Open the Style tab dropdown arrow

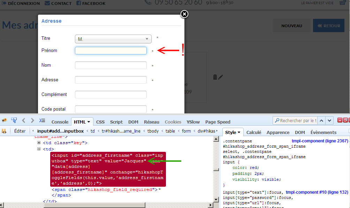pos(239,132)
